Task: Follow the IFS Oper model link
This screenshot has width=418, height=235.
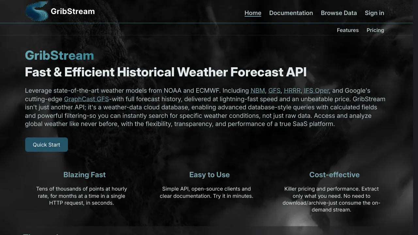Action: coord(316,90)
